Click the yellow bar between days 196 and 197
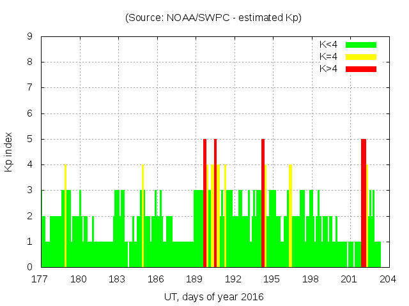This screenshot has width=409, height=306. [x=290, y=217]
